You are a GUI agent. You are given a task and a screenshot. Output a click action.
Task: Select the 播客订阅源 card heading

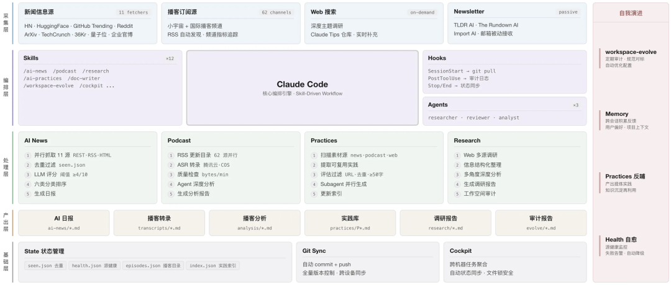click(x=182, y=12)
